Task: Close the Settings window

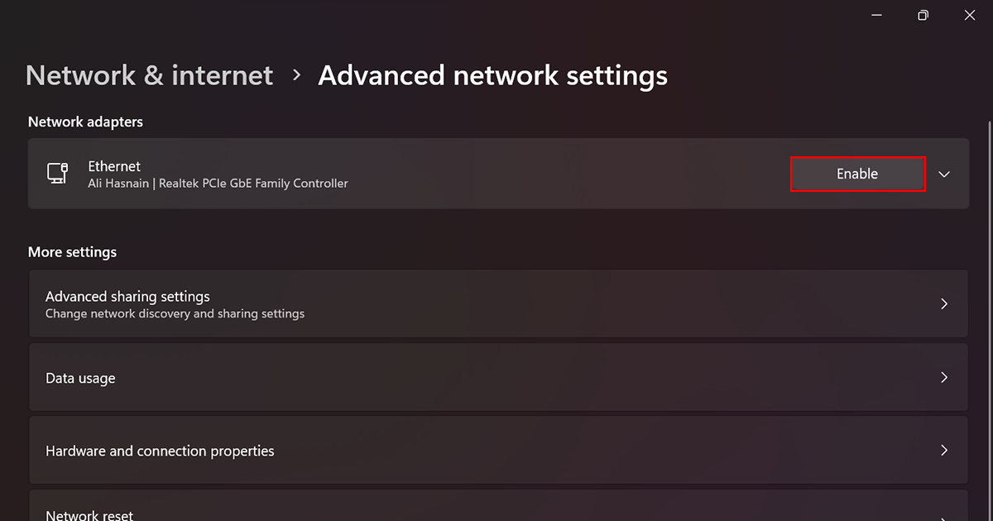Action: [970, 15]
